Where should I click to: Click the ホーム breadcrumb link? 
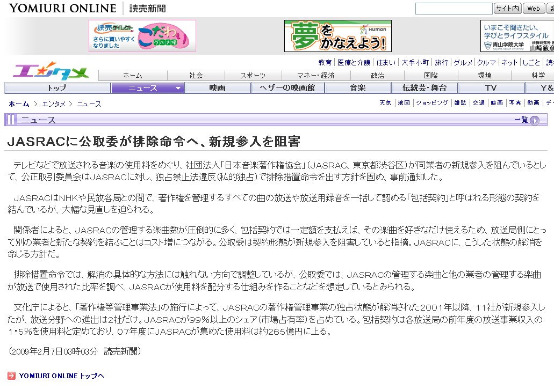(19, 104)
